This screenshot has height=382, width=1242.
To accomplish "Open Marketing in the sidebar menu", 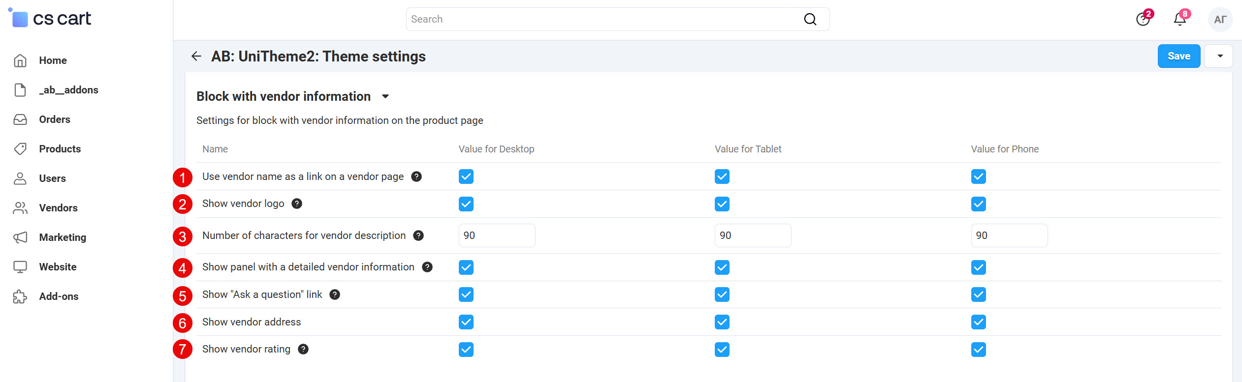I will tap(63, 237).
